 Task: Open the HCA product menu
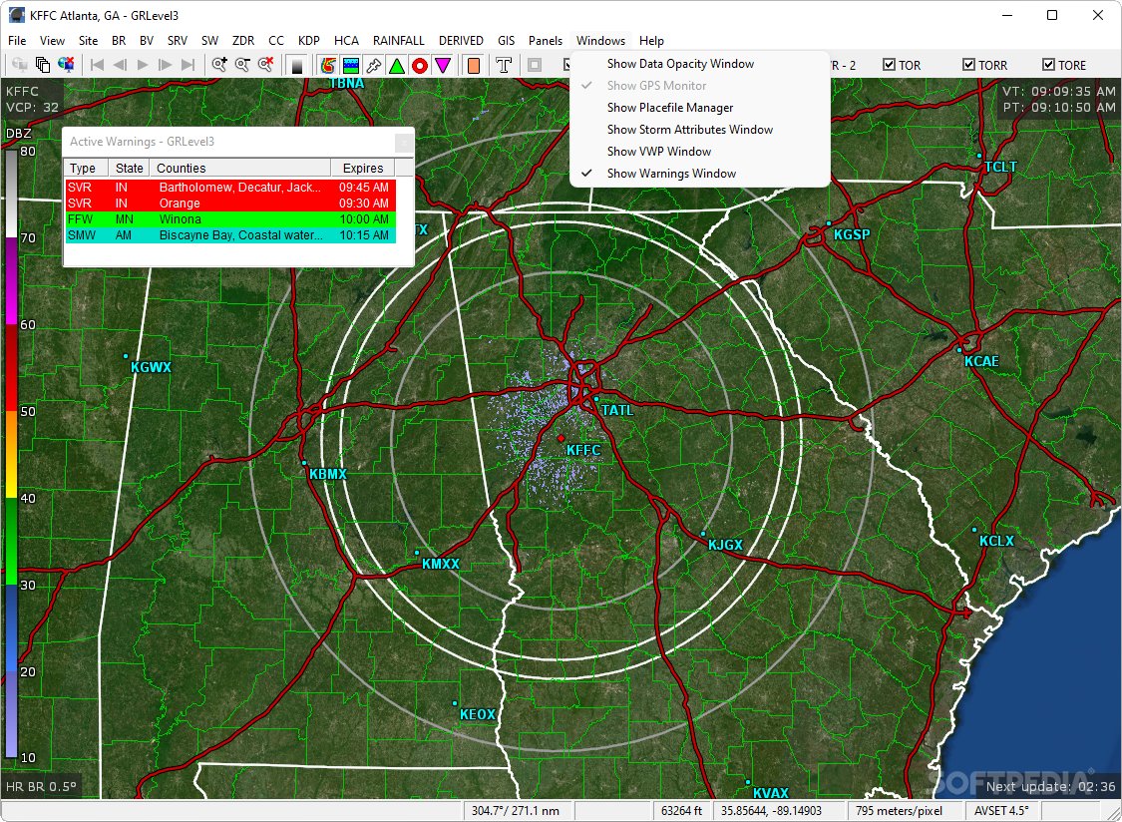[x=346, y=41]
